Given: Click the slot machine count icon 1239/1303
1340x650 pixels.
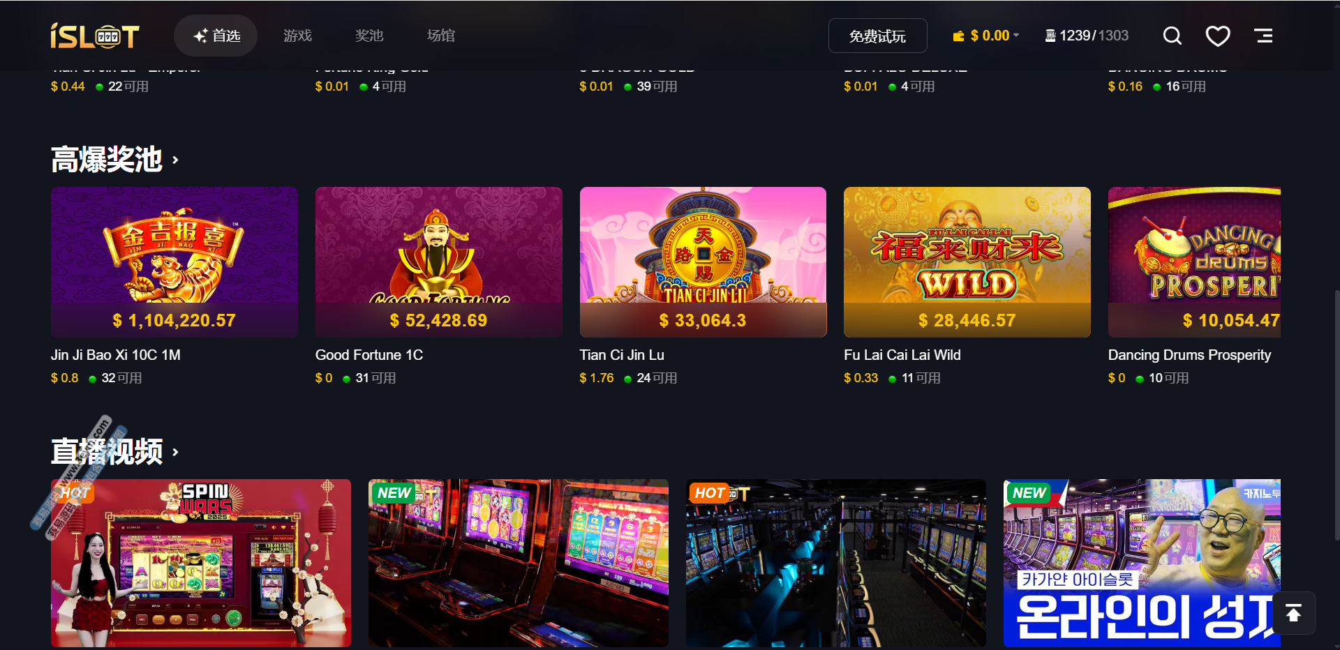Looking at the screenshot, I should click(x=1050, y=36).
